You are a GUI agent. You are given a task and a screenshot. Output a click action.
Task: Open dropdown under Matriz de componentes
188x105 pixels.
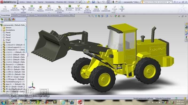32,12
